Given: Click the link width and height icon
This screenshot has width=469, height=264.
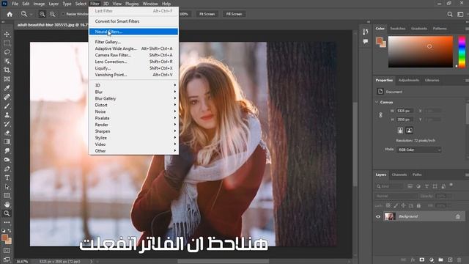Looking at the screenshot, I should [381, 115].
